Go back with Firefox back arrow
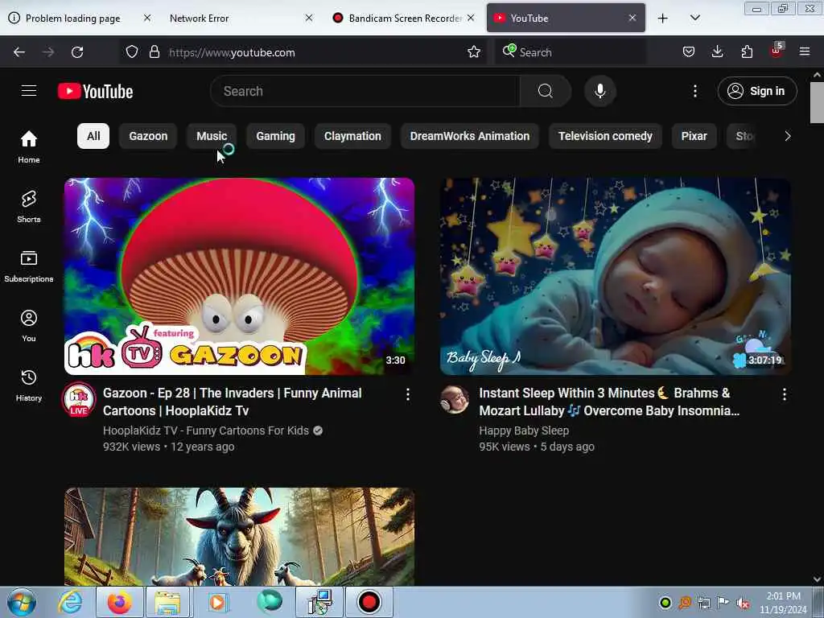Image resolution: width=824 pixels, height=618 pixels. 19,52
